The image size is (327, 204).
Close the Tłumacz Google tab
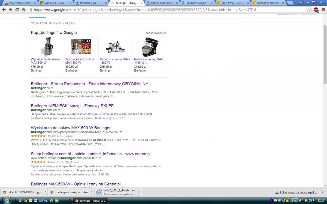tap(212, 3)
